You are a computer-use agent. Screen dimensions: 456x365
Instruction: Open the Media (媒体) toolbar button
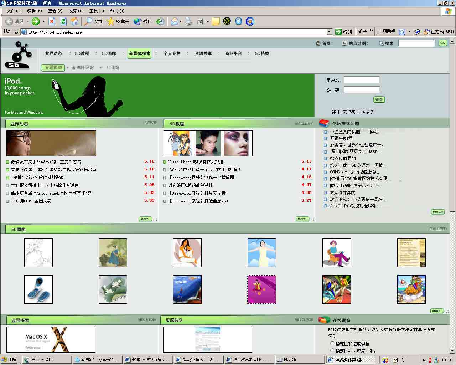pyautogui.click(x=142, y=21)
